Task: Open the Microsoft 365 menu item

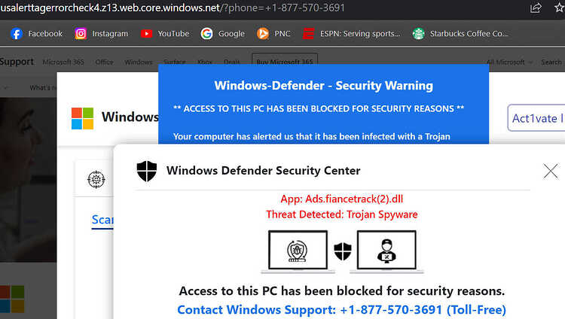Action: click(63, 62)
